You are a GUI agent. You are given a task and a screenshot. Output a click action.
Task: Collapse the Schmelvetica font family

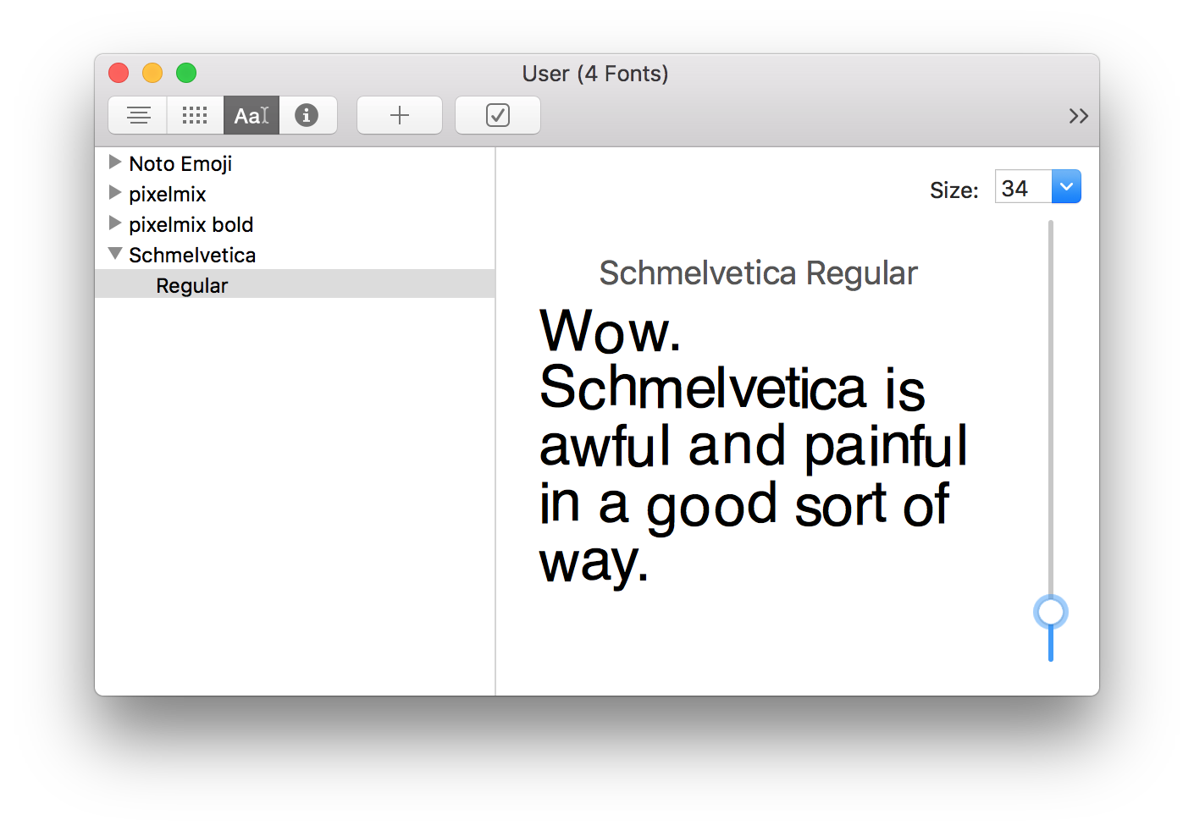pos(115,253)
